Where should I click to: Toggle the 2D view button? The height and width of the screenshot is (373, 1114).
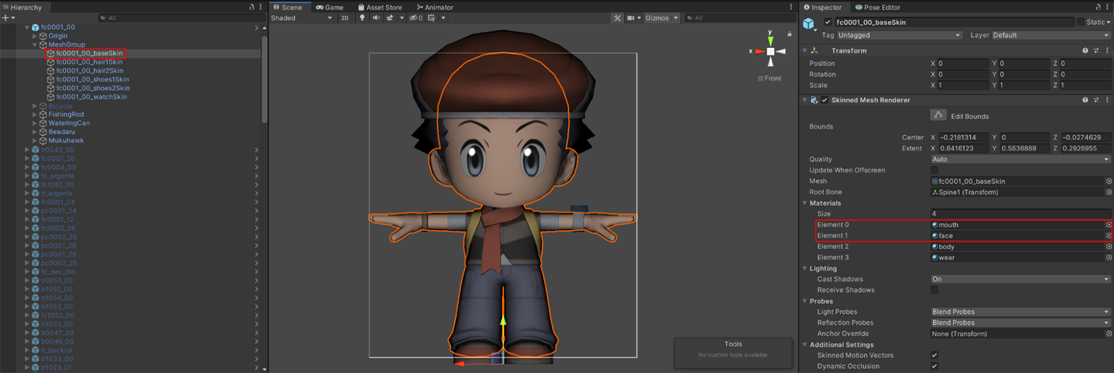coord(345,18)
